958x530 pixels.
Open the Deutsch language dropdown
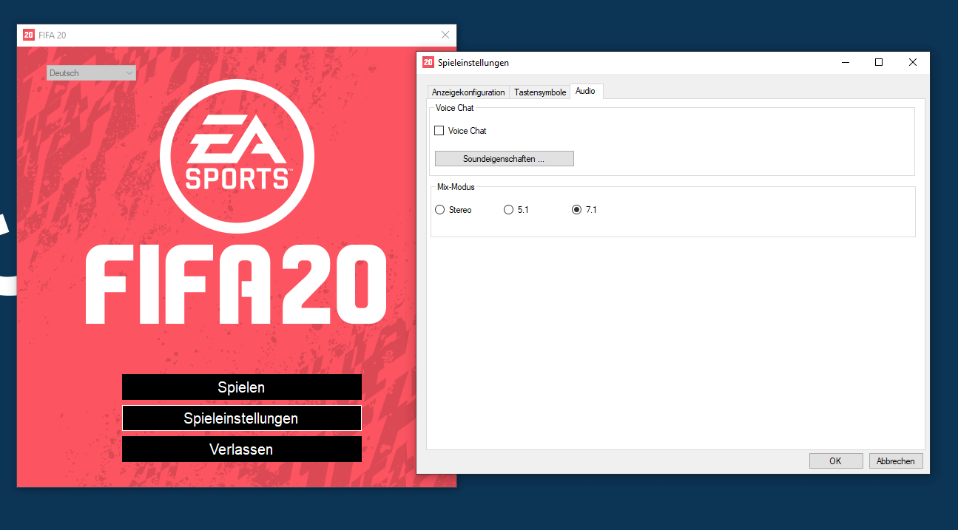(91, 73)
